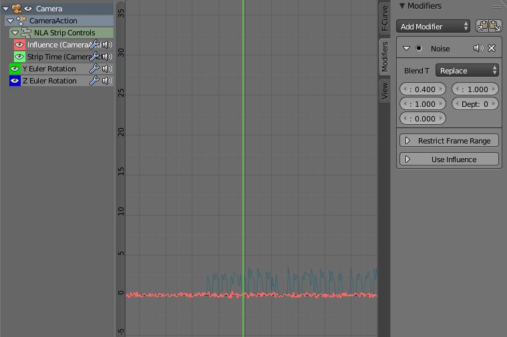Collapse the Noise modifier triangle

click(x=406, y=49)
